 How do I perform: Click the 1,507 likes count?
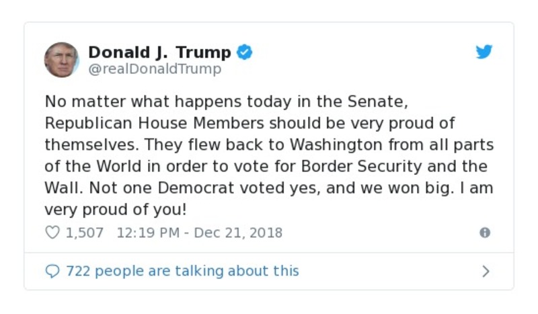[85, 233]
